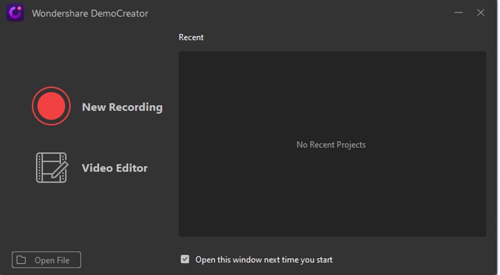This screenshot has height=275, width=500.
Task: Click the "Open File" button text
Action: point(52,260)
